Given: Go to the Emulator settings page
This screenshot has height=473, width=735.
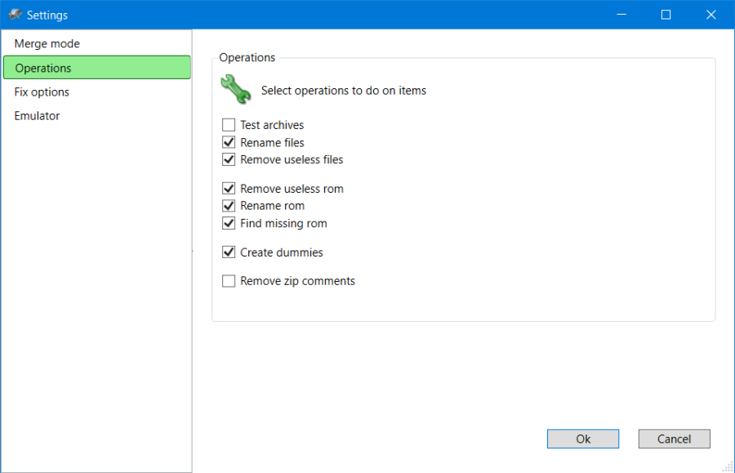Looking at the screenshot, I should tap(37, 116).
